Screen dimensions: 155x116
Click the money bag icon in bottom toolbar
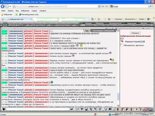[118, 109]
